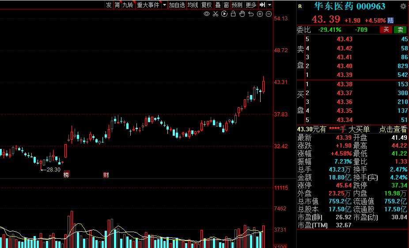This screenshot has height=248, width=409.
Task: Open the dropdown arrow at toolbar end
Action: pos(270,5)
